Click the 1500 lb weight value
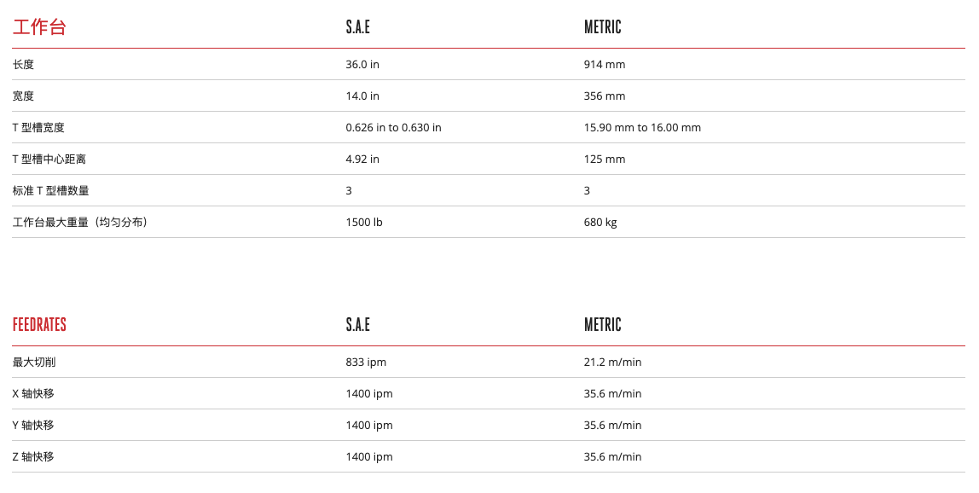Viewport: 979px width, 493px height. pyautogui.click(x=364, y=223)
